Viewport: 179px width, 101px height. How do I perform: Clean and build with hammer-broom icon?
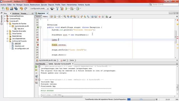point(62,9)
